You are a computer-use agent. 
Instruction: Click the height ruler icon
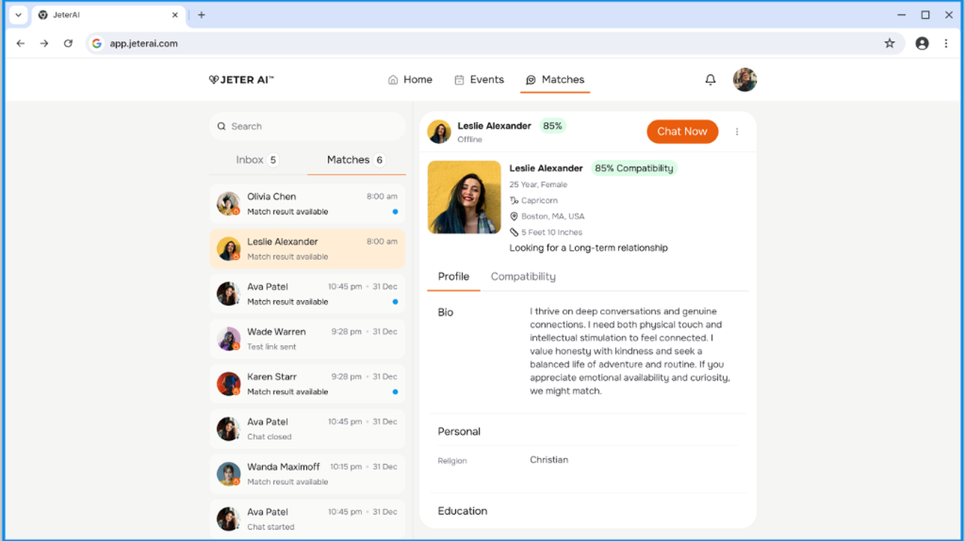pyautogui.click(x=514, y=232)
